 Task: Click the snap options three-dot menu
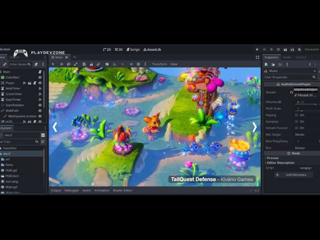point(145,64)
